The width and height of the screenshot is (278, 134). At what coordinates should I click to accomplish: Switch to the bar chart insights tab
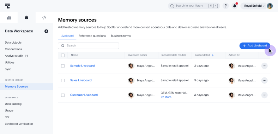pyautogui.click(x=9, y=18)
